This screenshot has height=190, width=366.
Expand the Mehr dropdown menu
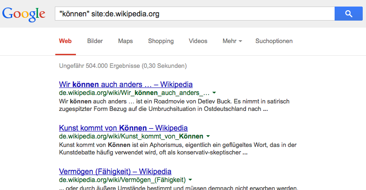232,41
